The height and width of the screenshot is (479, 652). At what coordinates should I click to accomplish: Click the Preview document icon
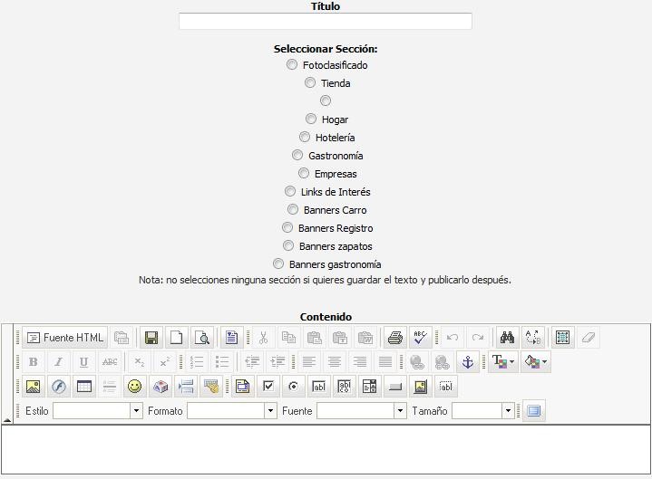click(x=202, y=338)
